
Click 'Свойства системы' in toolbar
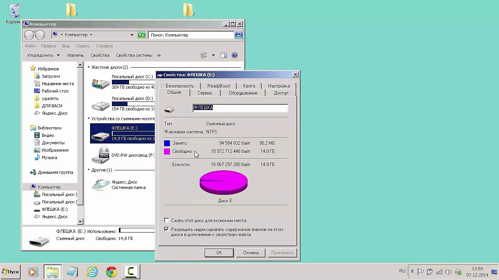point(134,55)
